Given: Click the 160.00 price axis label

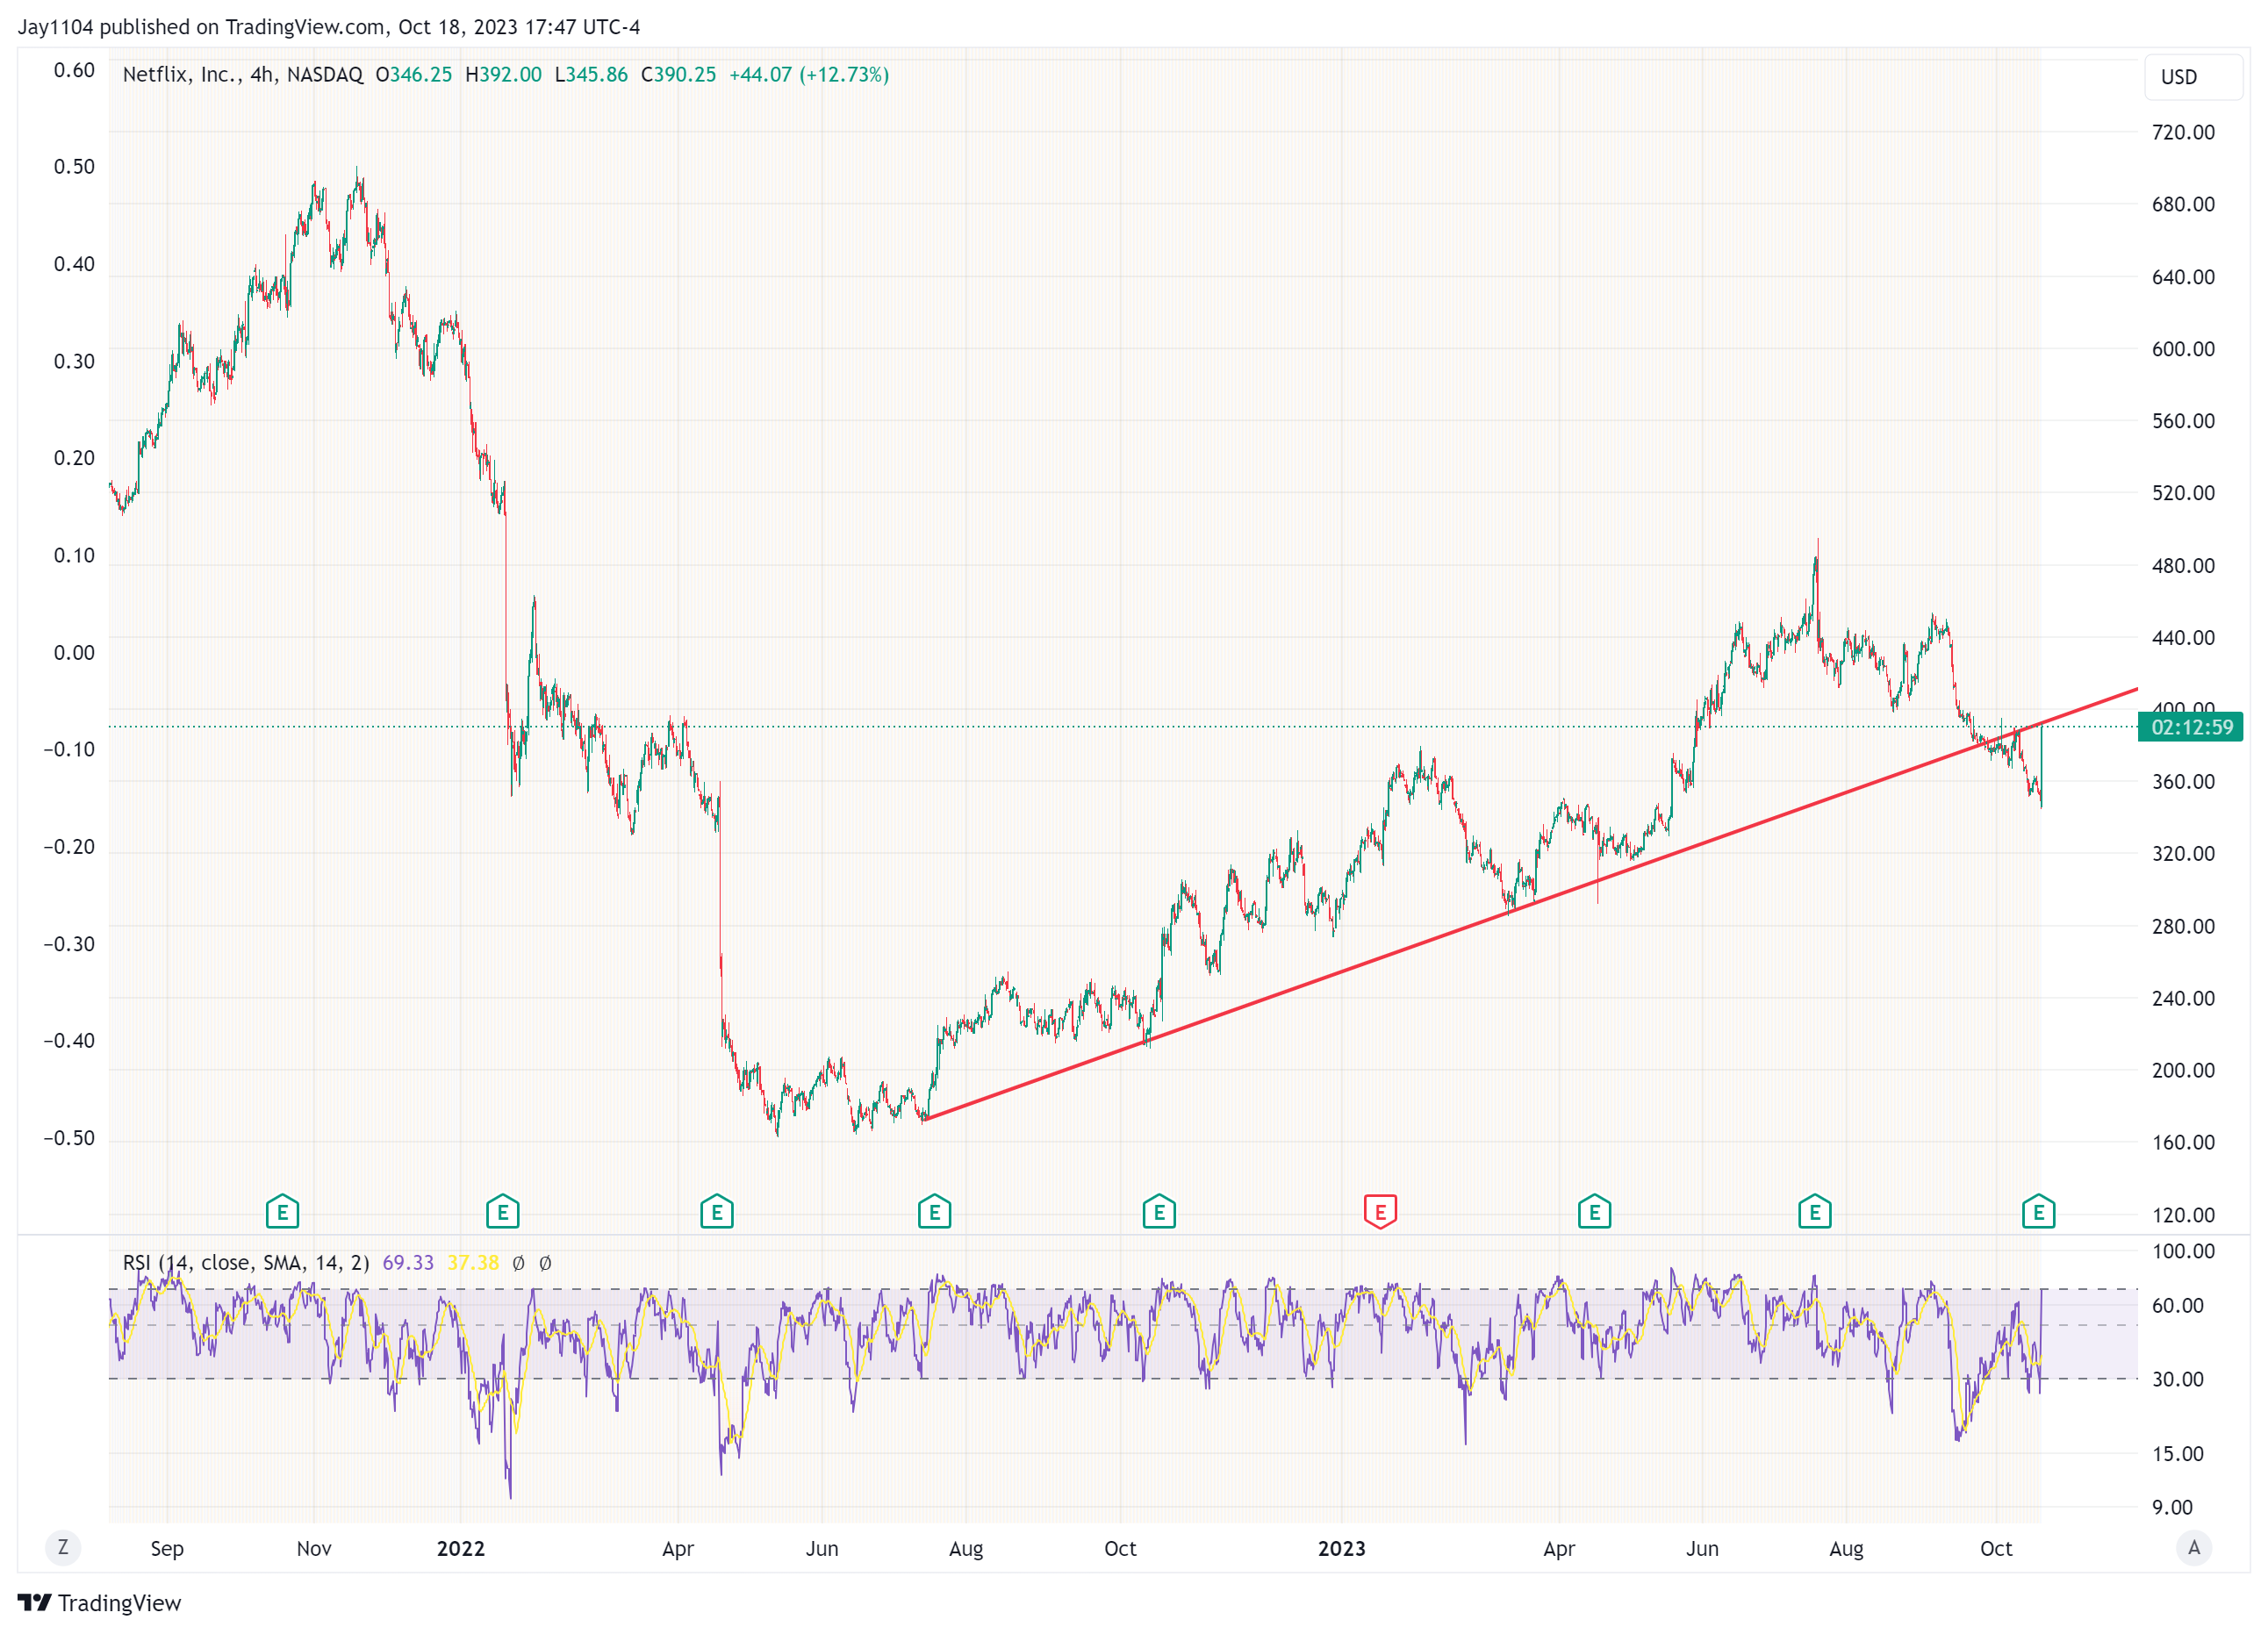Looking at the screenshot, I should click(2182, 1142).
